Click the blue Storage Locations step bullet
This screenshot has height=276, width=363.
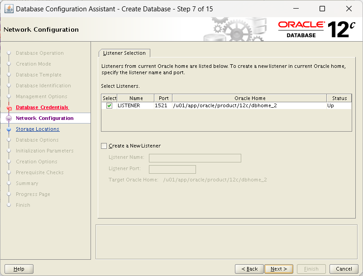coord(9,129)
